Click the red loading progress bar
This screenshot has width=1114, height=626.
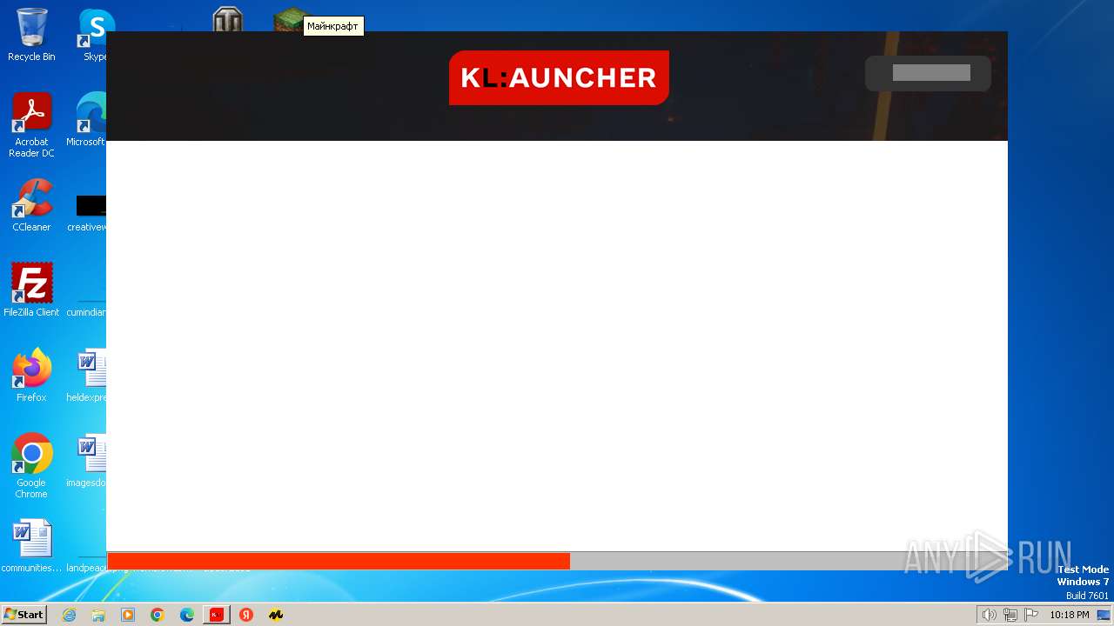point(339,561)
